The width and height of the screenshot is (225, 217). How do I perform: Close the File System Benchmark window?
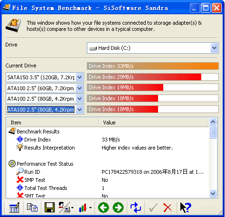[x=216, y=8]
